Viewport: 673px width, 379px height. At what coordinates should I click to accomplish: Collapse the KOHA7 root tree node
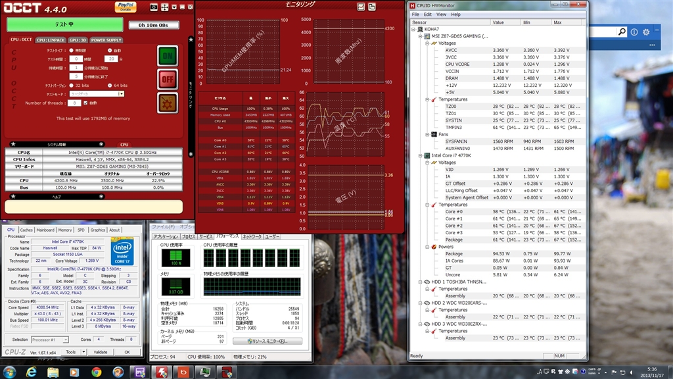(x=413, y=29)
